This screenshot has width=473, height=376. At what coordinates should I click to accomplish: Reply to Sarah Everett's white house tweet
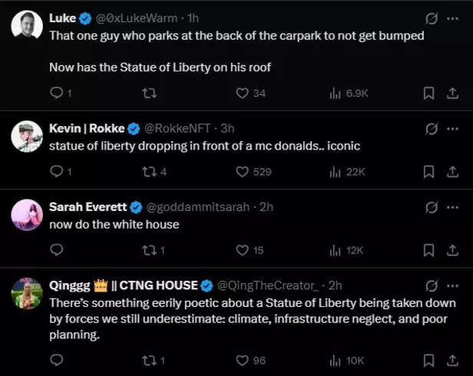click(x=56, y=249)
